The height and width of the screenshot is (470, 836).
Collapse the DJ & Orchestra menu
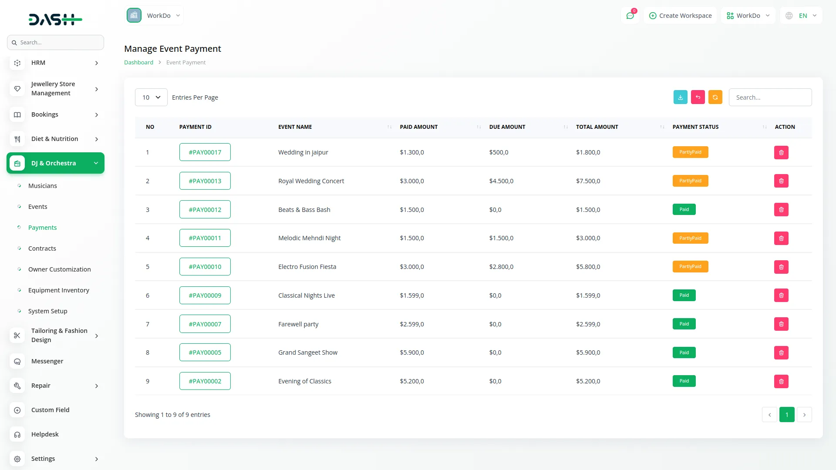tap(96, 163)
